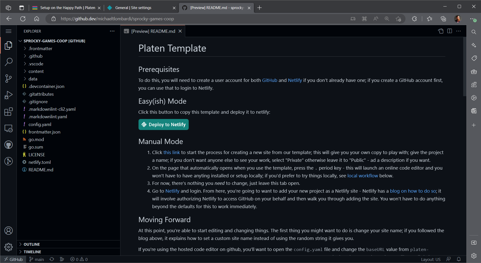
Task: Expand the .github folder
Action: click(x=35, y=56)
